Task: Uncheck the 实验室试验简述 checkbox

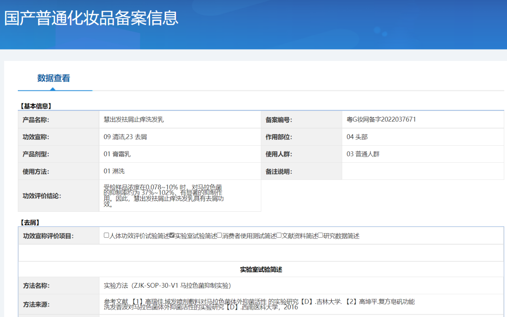Action: click(171, 235)
